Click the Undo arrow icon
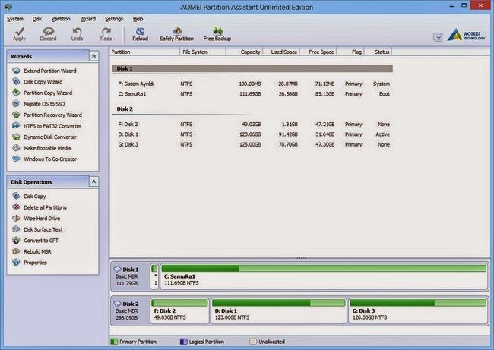The width and height of the screenshot is (494, 350). [77, 31]
